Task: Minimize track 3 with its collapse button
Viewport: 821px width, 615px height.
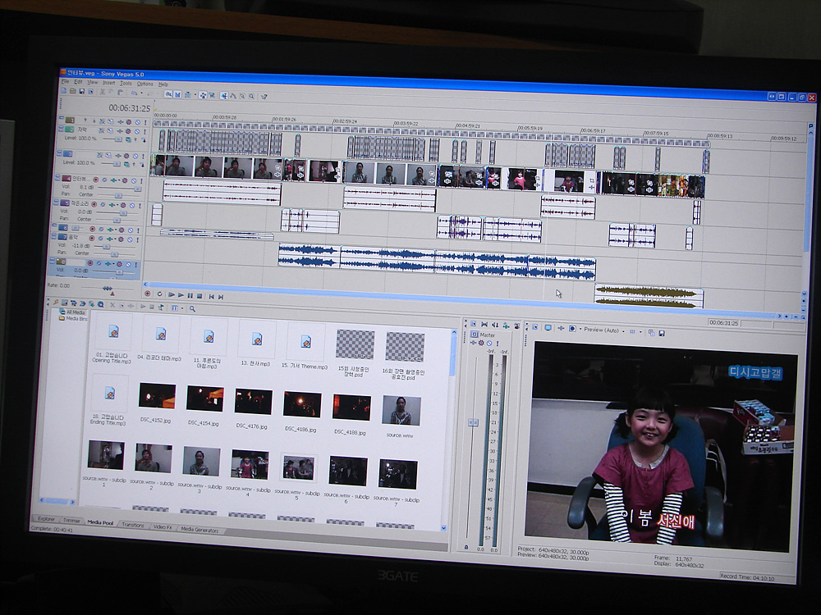Action: (x=58, y=153)
